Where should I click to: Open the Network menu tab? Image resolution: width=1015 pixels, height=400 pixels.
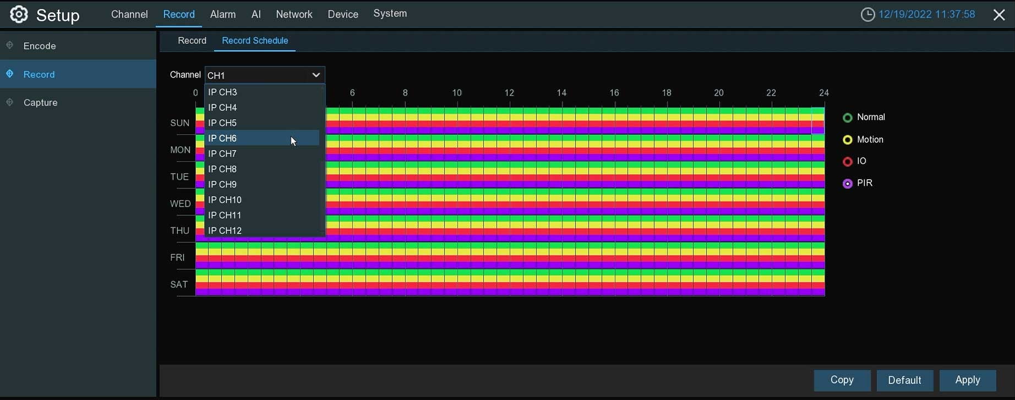point(294,14)
